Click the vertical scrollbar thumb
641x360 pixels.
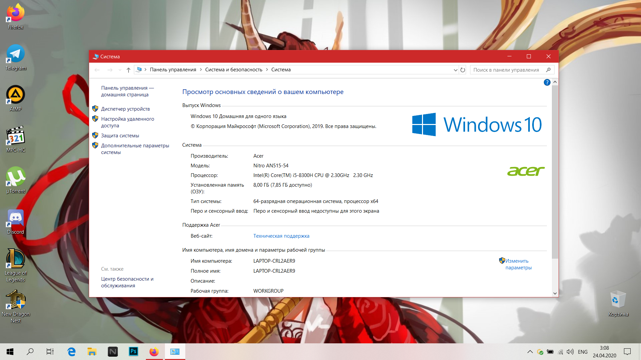click(x=555, y=172)
